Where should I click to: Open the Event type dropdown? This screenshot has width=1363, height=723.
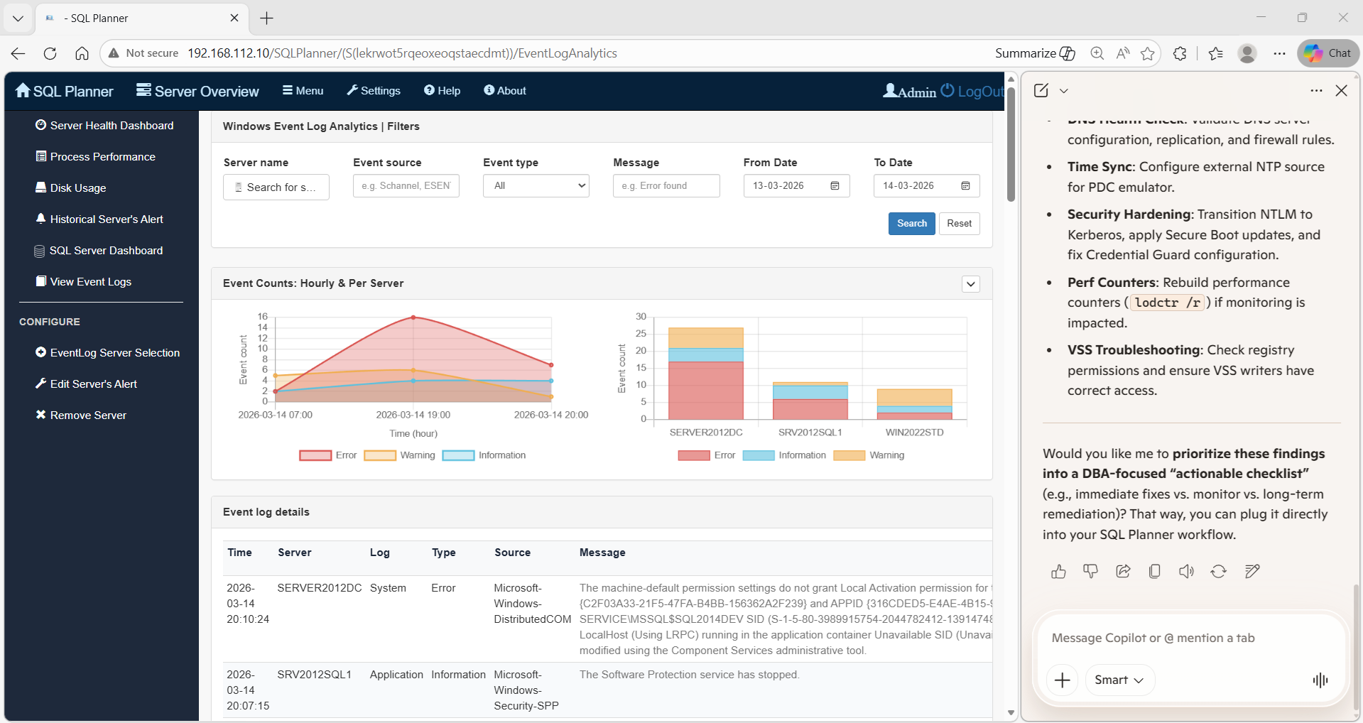point(536,185)
